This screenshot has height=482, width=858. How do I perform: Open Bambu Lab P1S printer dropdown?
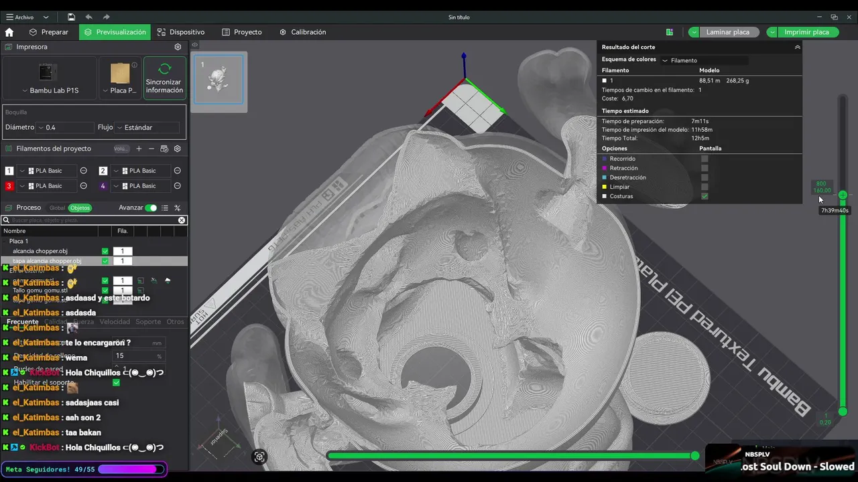[50, 90]
